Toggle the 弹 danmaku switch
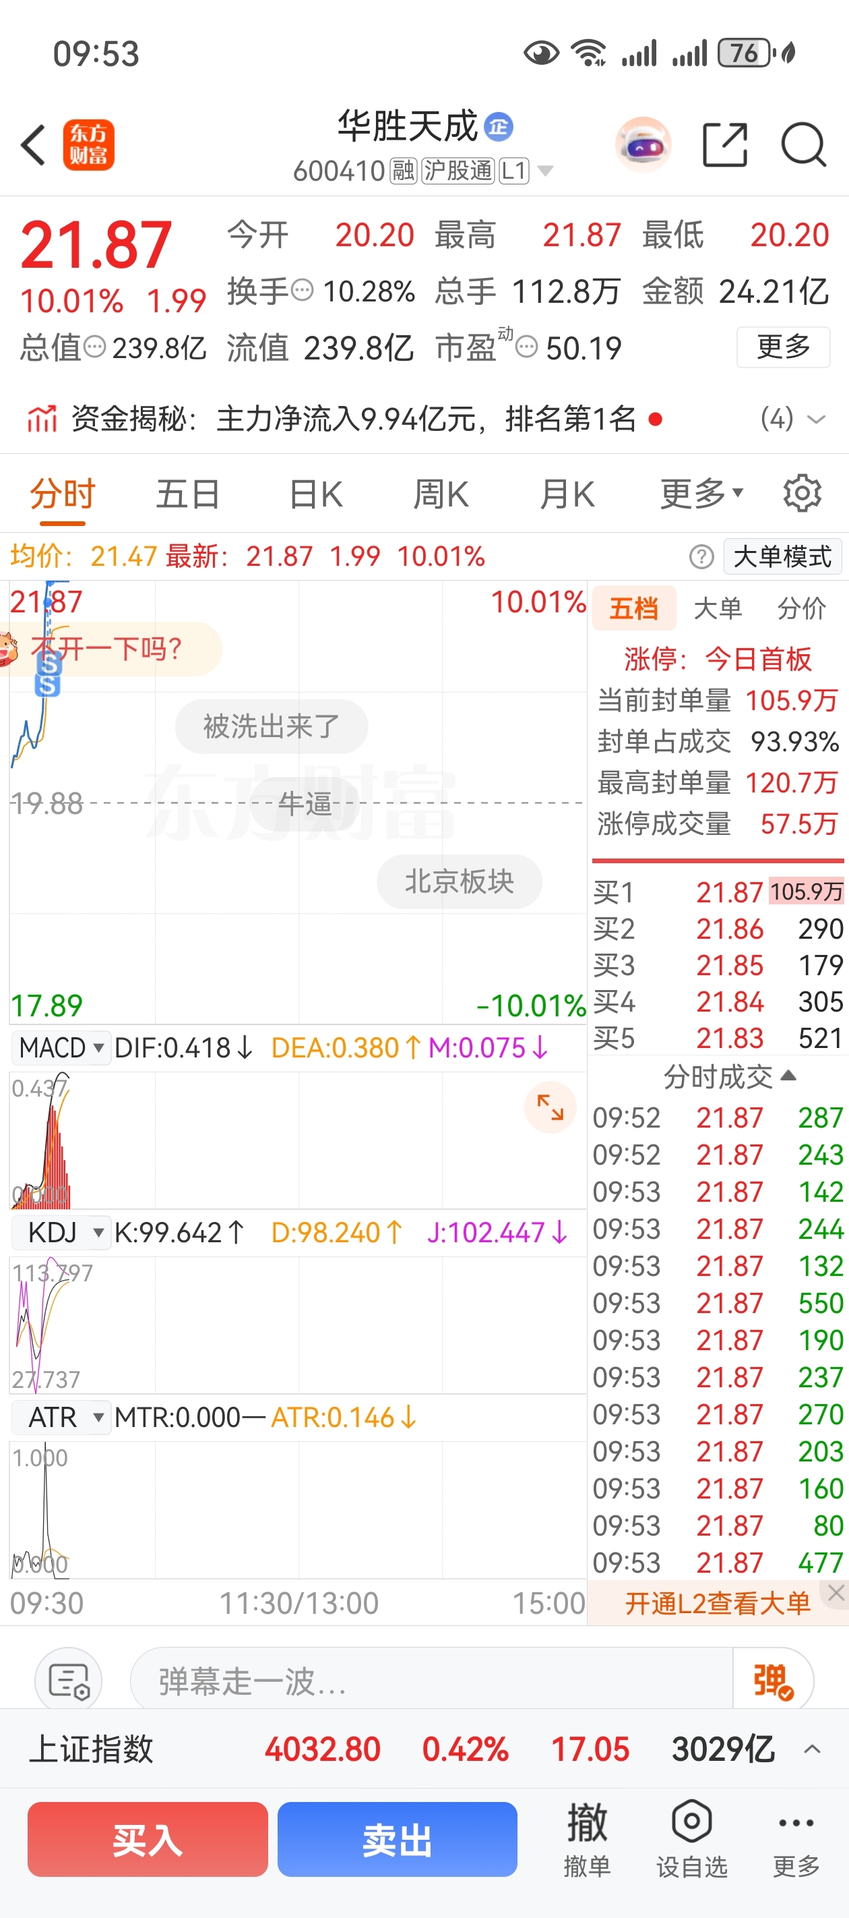 tap(773, 1681)
